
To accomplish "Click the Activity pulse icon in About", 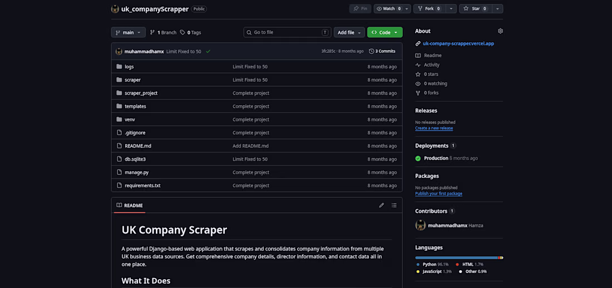I will (418, 65).
